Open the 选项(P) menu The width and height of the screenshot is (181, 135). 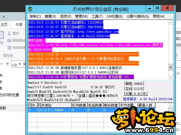66,16
